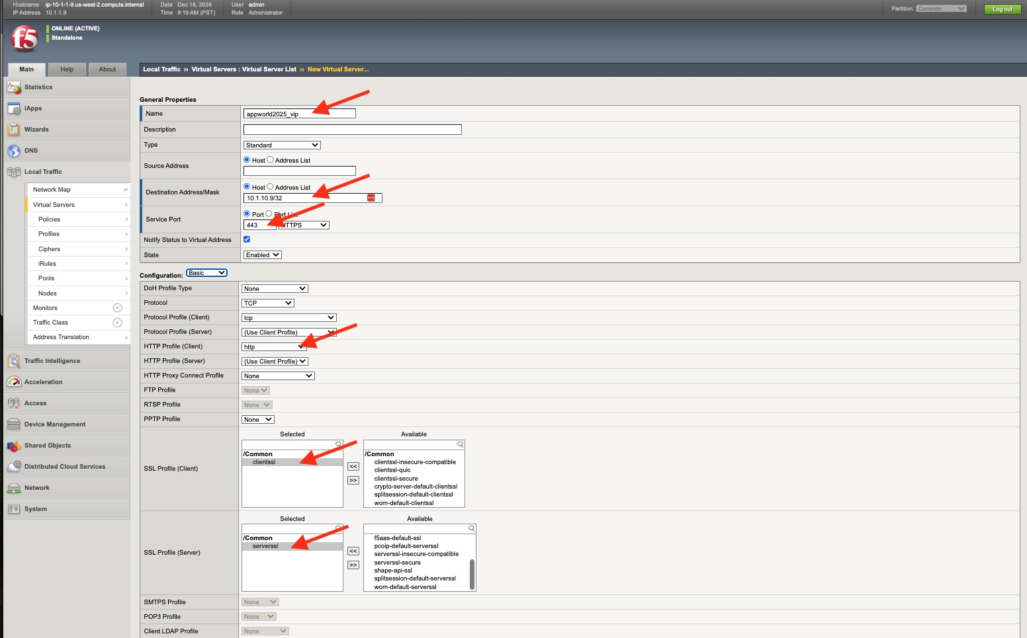Open the System sidebar icon

14,509
